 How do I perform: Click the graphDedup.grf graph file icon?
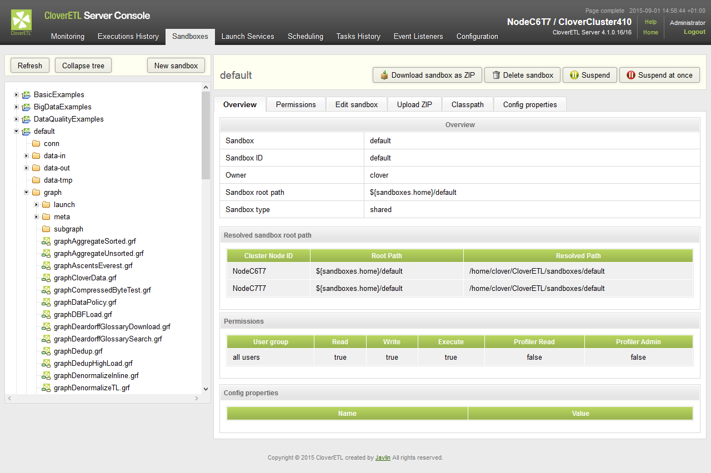(46, 351)
